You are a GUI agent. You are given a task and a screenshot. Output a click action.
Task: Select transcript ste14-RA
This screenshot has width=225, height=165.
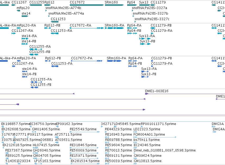click(x=29, y=36)
